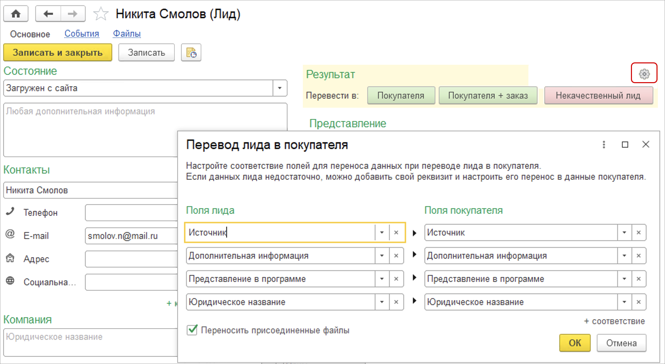Add lead to favorites with star

click(x=101, y=14)
